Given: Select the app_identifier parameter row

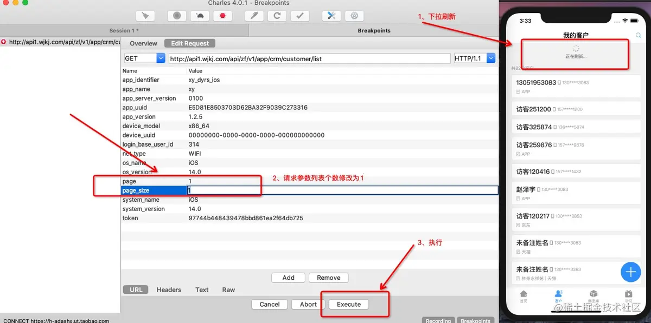Looking at the screenshot, I should (x=310, y=80).
